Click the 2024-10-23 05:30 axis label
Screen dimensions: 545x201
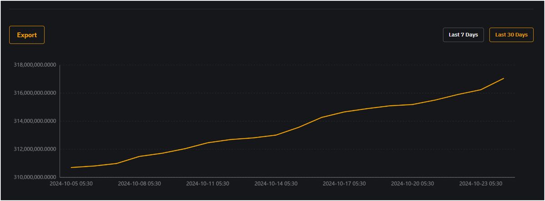(x=481, y=184)
